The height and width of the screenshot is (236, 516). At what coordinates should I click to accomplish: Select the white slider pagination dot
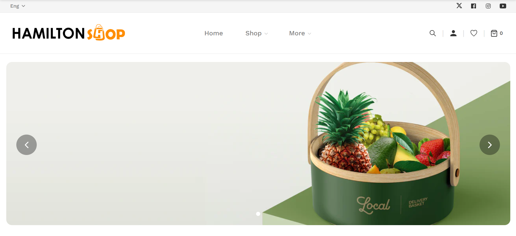point(258,214)
